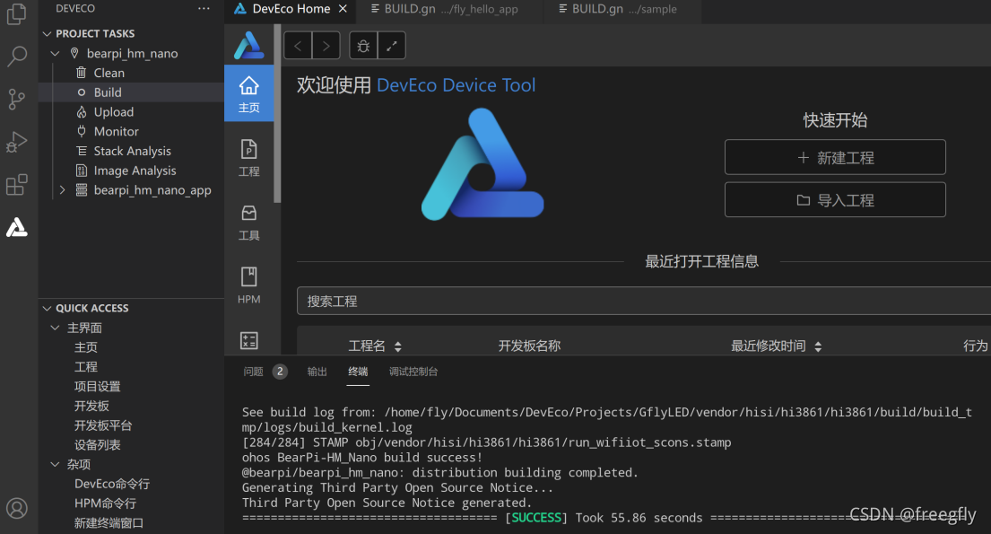
Task: Open the HPM sidebar button
Action: point(249,285)
